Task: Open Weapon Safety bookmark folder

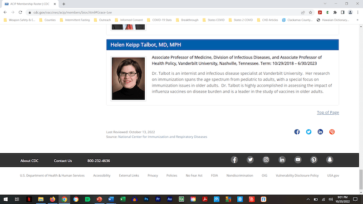Action: point(20,20)
